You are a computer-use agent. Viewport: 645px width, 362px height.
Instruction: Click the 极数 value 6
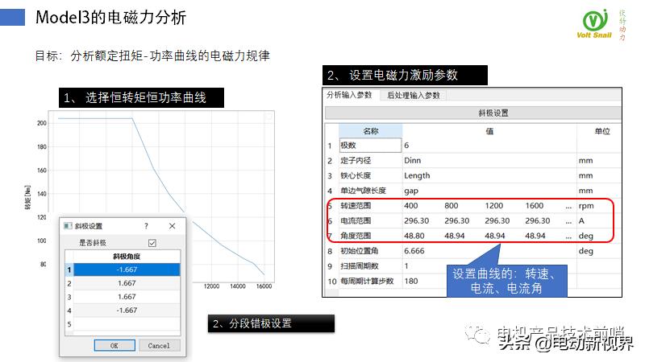(x=406, y=146)
